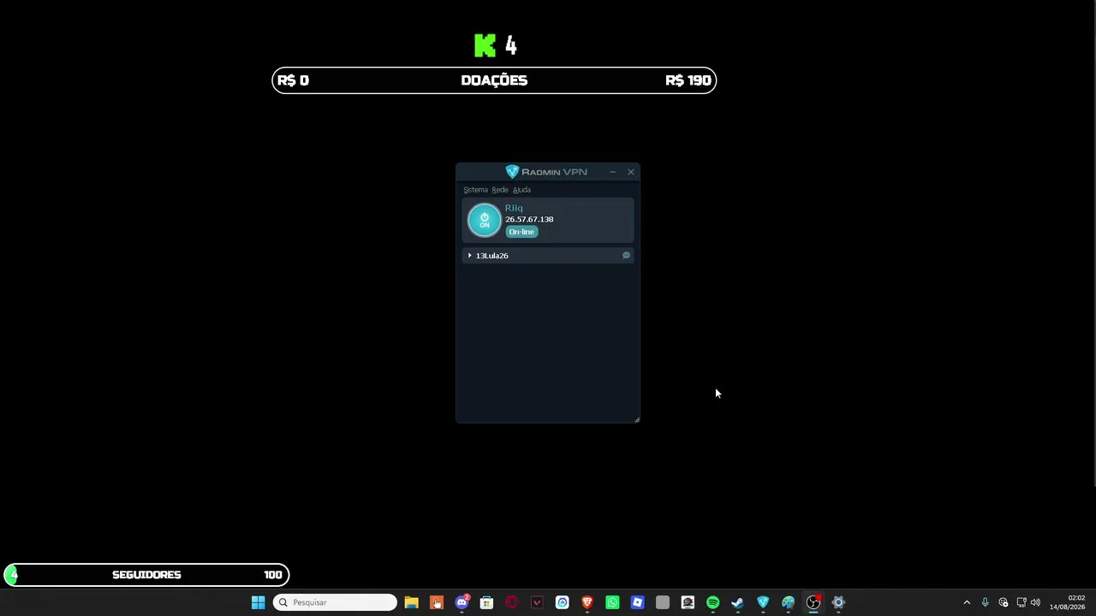Open WhatsApp from the taskbar
The height and width of the screenshot is (616, 1096).
(x=612, y=602)
